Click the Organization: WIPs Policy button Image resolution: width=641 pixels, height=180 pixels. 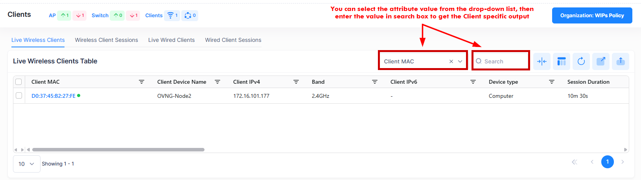point(592,16)
